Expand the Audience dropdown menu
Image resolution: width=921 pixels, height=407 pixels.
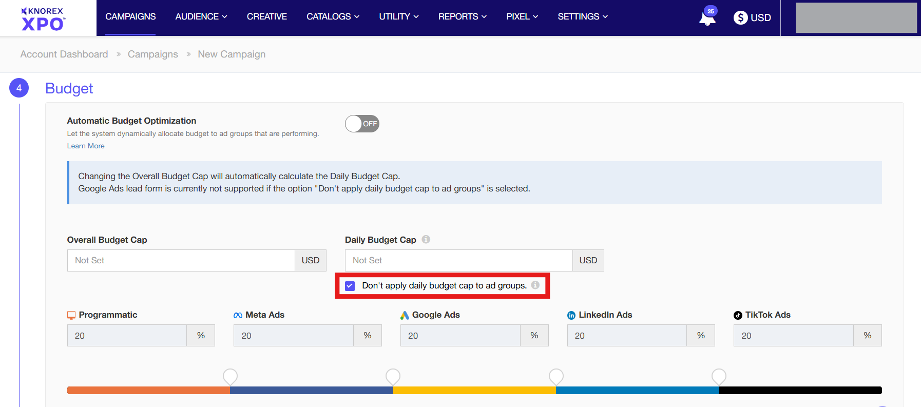pos(201,16)
